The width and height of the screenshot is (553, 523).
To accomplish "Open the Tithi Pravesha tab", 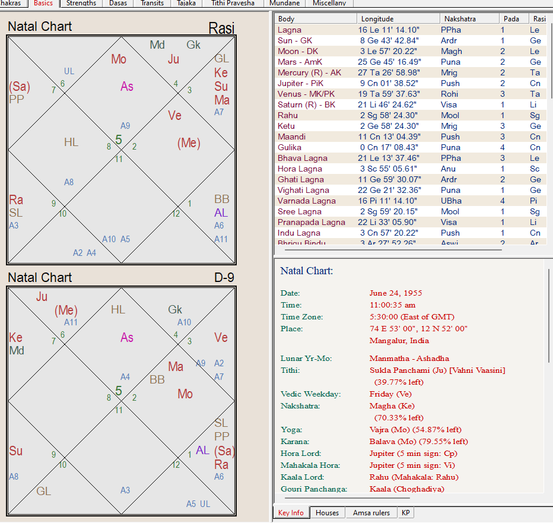I will click(x=233, y=3).
